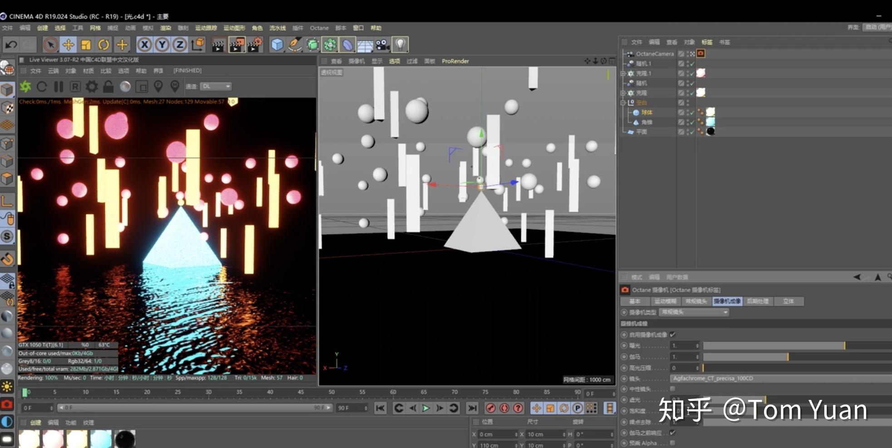Screen dimensions: 892x448
Task: Toggle the 预乘 Alpha checkbox
Action: tap(673, 443)
